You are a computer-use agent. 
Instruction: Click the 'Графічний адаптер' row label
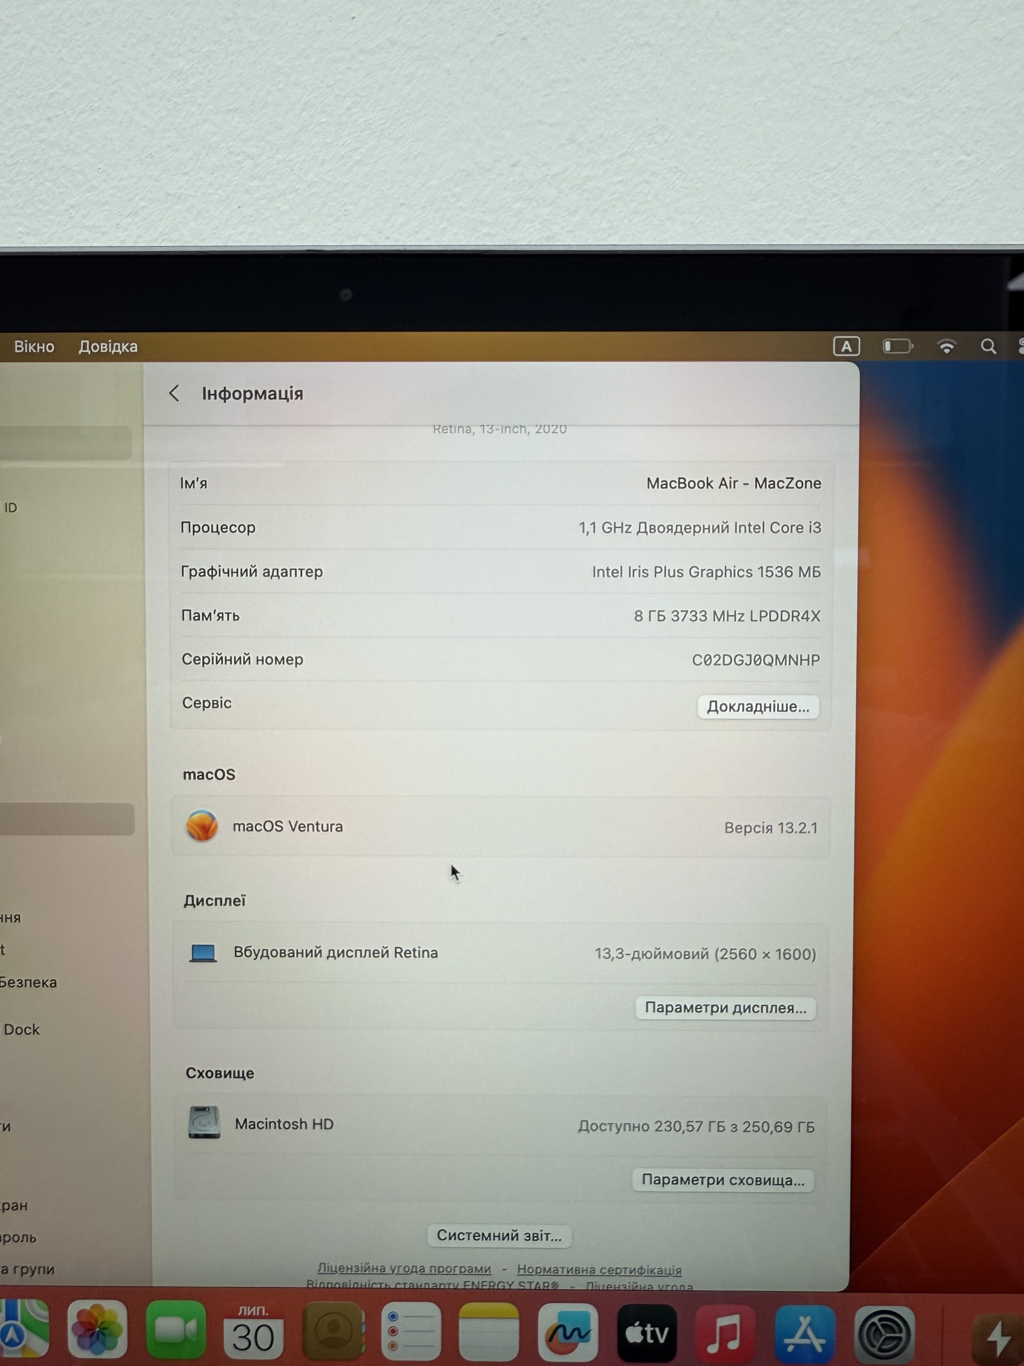click(252, 571)
